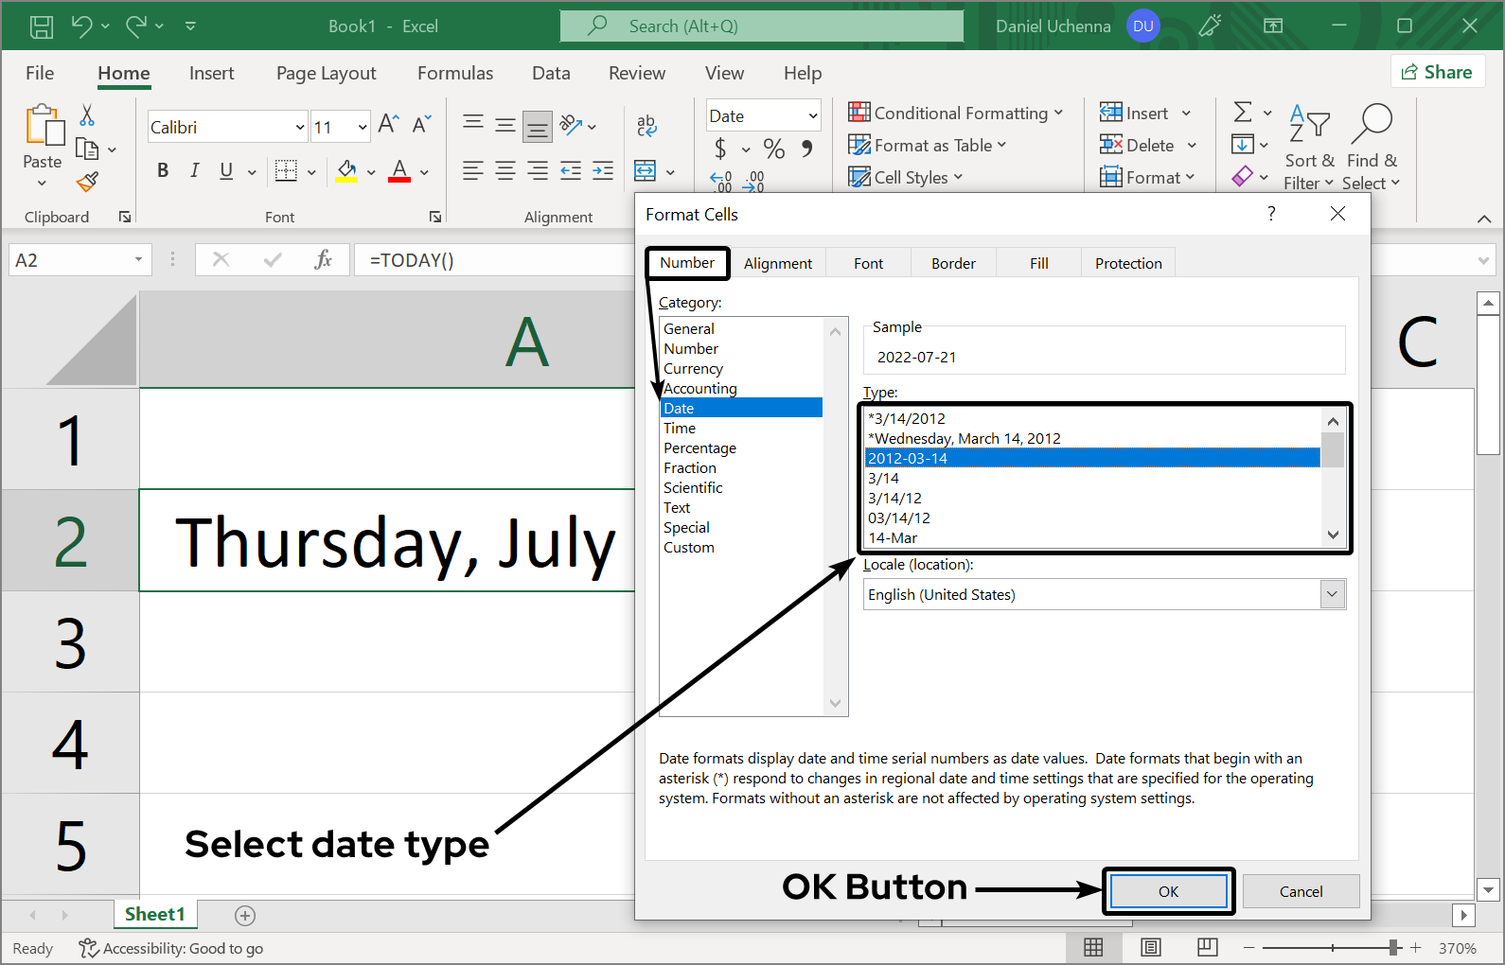The height and width of the screenshot is (965, 1505).
Task: Click the Cut scissors icon
Action: coord(87,115)
